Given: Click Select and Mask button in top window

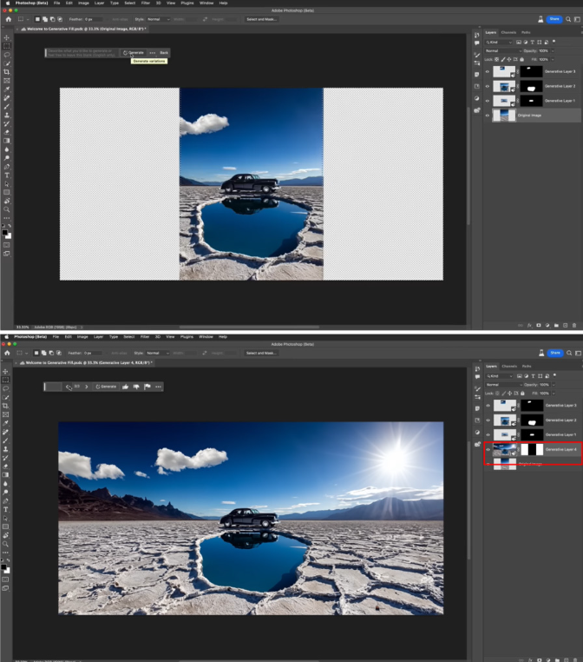Looking at the screenshot, I should (x=261, y=19).
